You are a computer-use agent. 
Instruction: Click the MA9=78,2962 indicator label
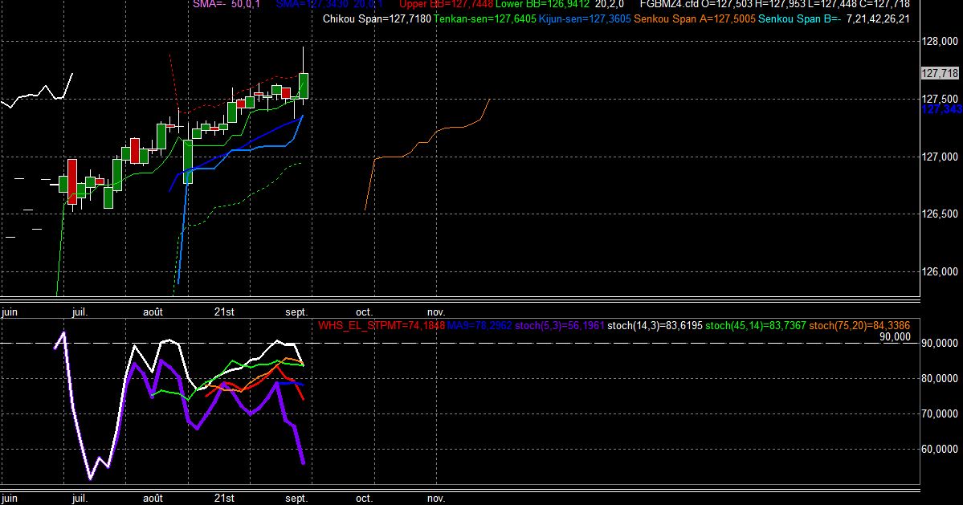tap(479, 326)
